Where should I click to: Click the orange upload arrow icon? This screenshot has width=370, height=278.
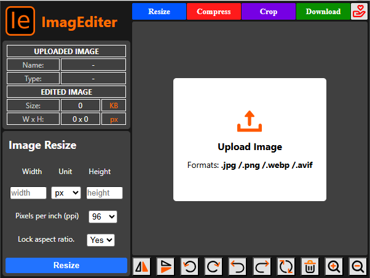(250, 121)
